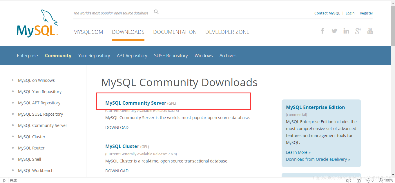Viewport: 395px width, 183px height.
Task: Visit MySQL Facebook page icon
Action: (x=322, y=31)
